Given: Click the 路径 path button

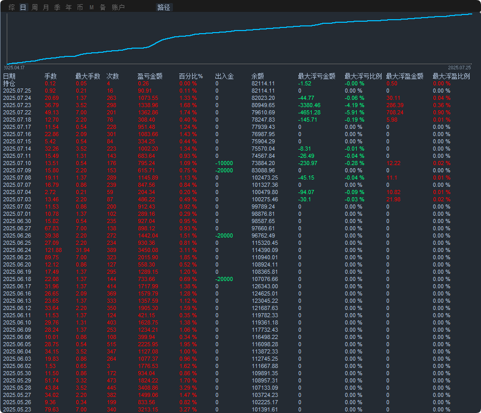Looking at the screenshot, I should tap(164, 7).
